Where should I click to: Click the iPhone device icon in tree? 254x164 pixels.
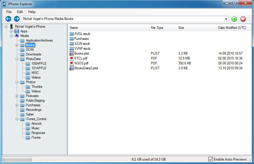(x=11, y=27)
